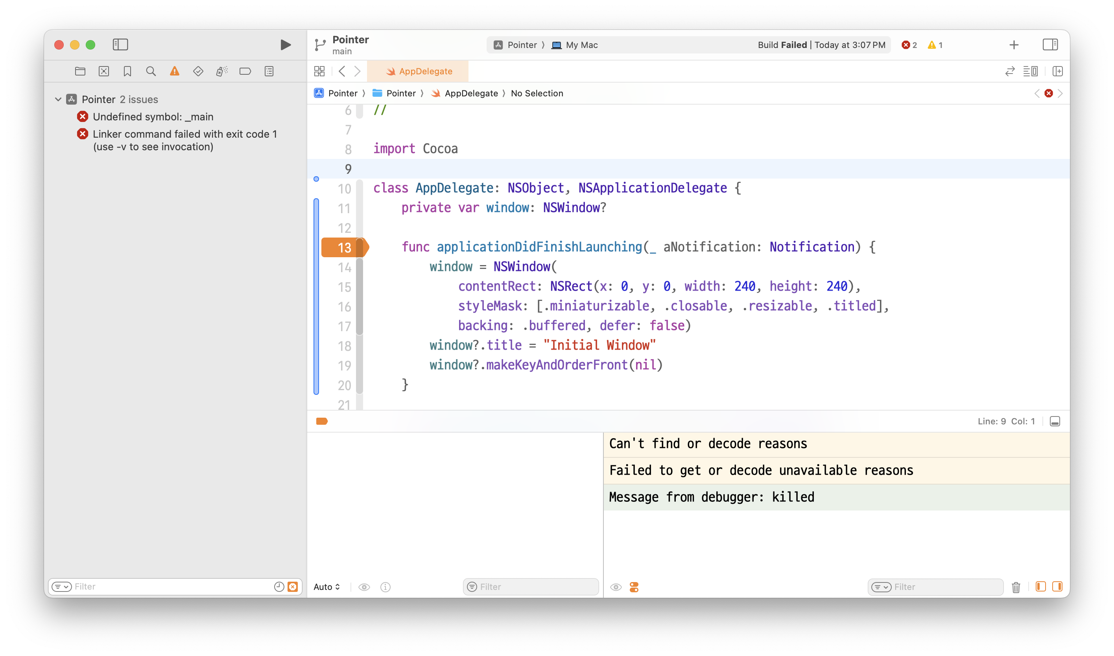The width and height of the screenshot is (1114, 656).
Task: Switch to the Project navigator folder icon
Action: coord(80,71)
